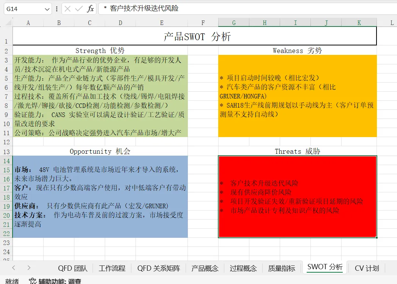Screen dimensions: 397x284
Task: Switch to the CV 计划 sheet tab
Action: 367,268
